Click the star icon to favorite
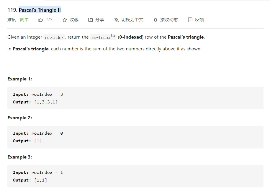 tap(65, 20)
